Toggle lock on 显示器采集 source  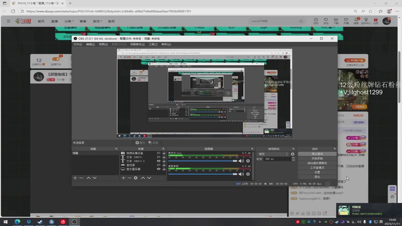pyautogui.click(x=164, y=169)
